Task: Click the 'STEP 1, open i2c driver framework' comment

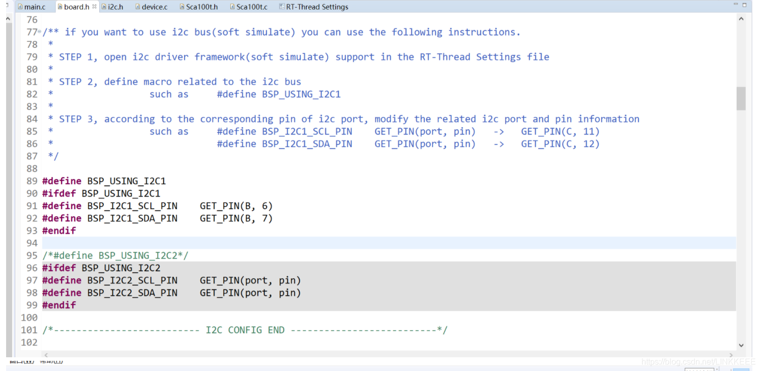Action: (x=304, y=57)
